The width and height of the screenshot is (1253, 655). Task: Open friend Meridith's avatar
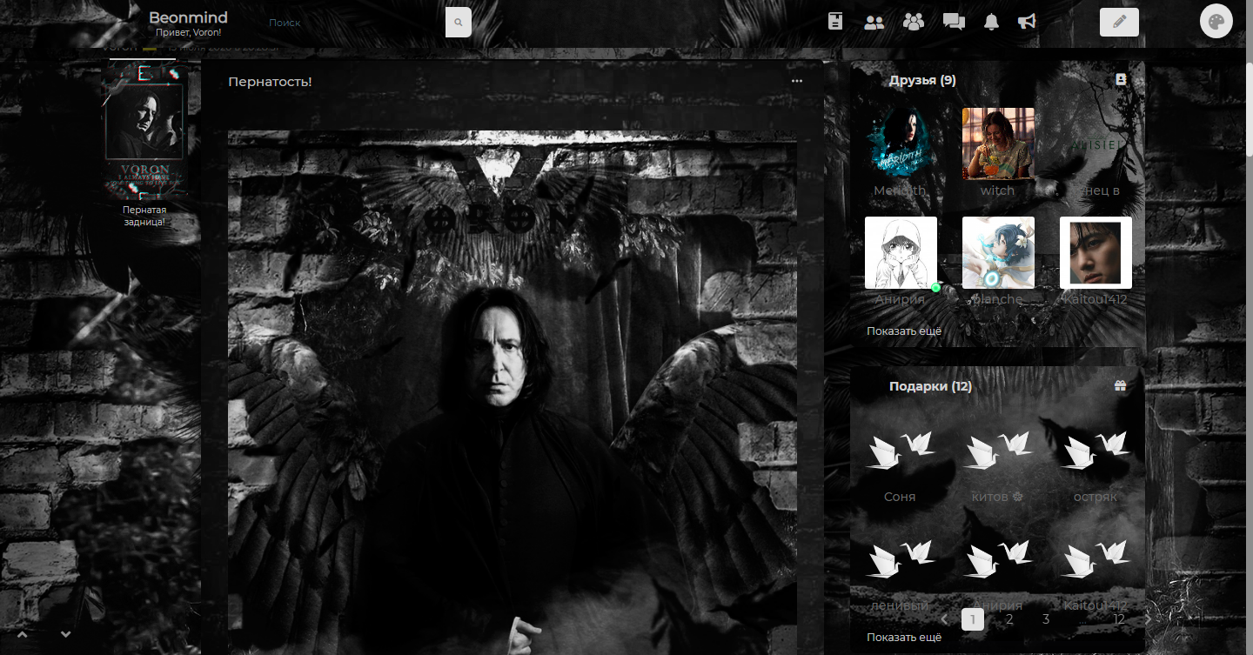[901, 144]
